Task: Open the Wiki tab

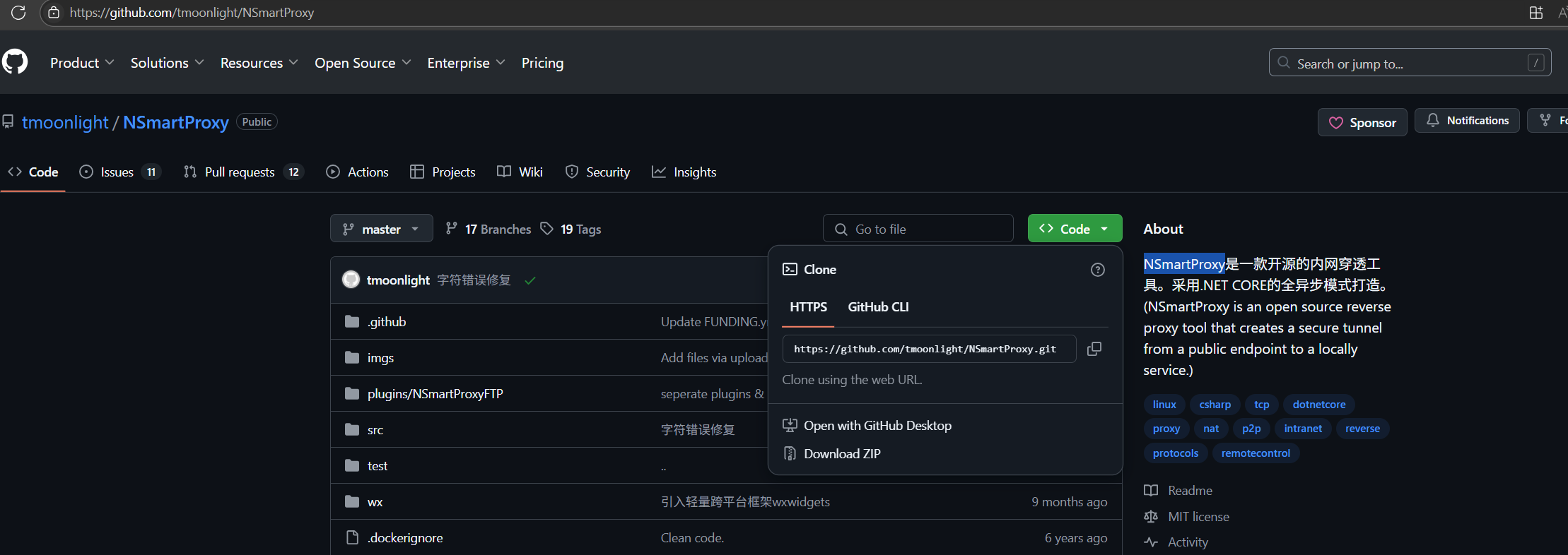Action: coord(520,172)
